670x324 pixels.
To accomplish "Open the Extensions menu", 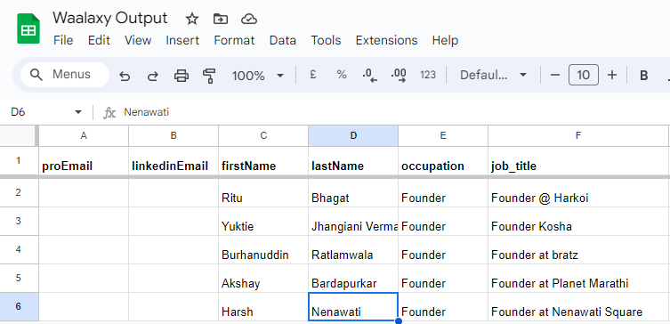I will pos(386,40).
